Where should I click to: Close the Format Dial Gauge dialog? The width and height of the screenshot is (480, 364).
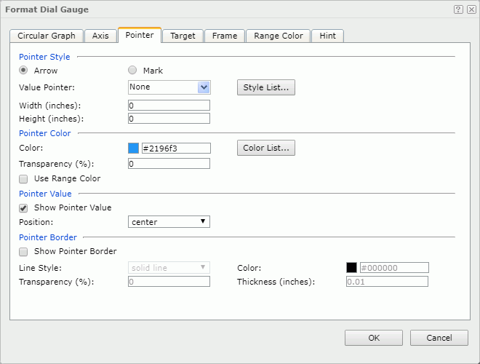tap(471, 9)
